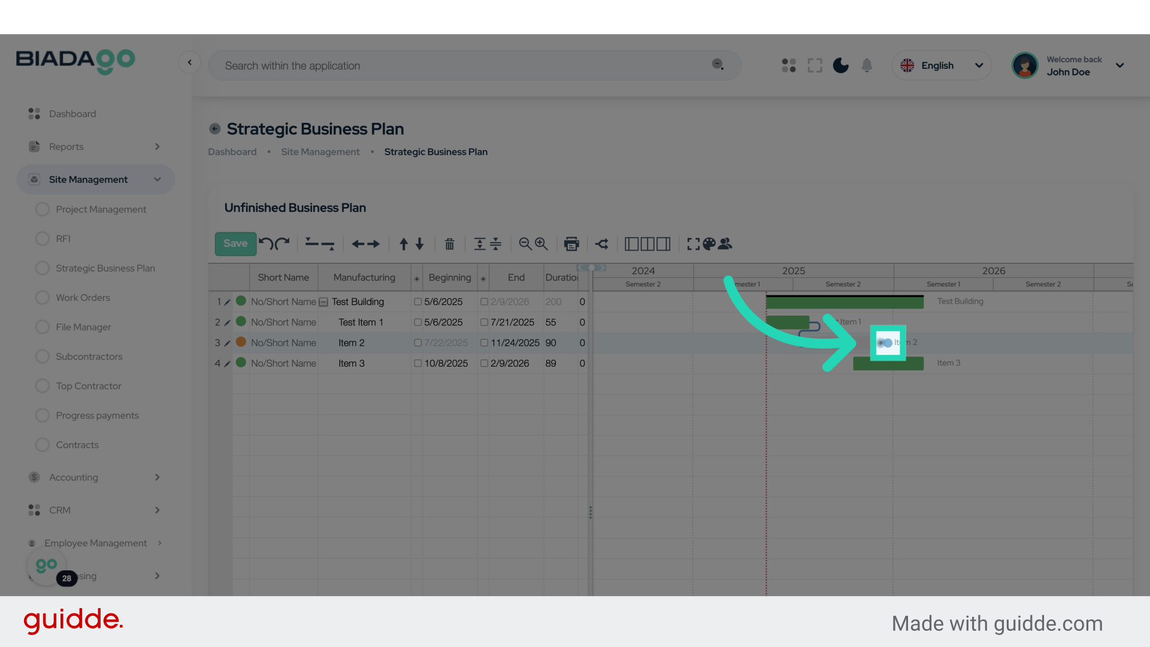Screen dimensions: 1150x647
Task: Move selected task up
Action: coord(403,244)
